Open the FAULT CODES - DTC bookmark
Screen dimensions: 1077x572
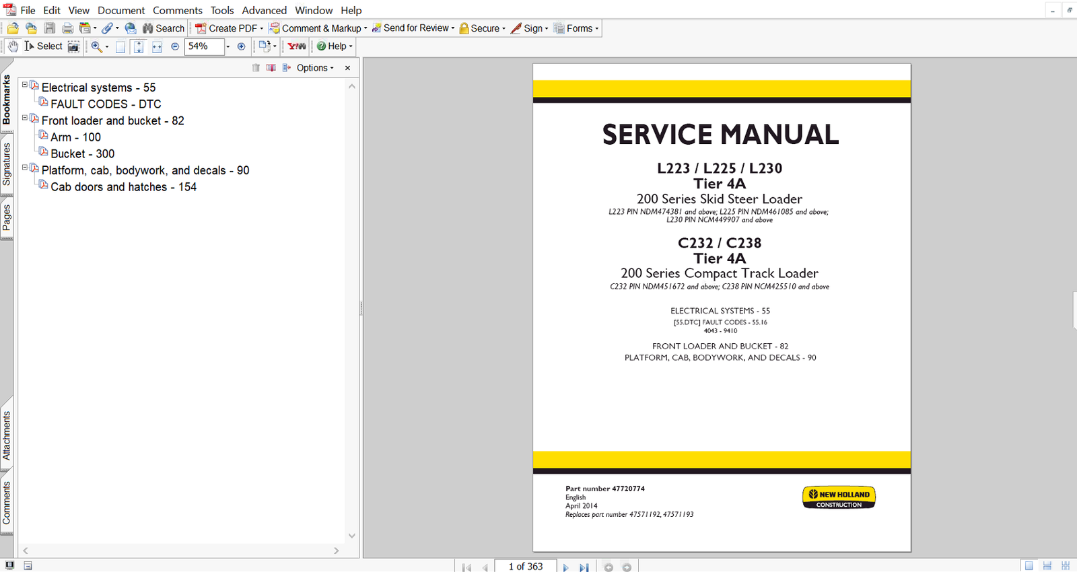point(106,104)
